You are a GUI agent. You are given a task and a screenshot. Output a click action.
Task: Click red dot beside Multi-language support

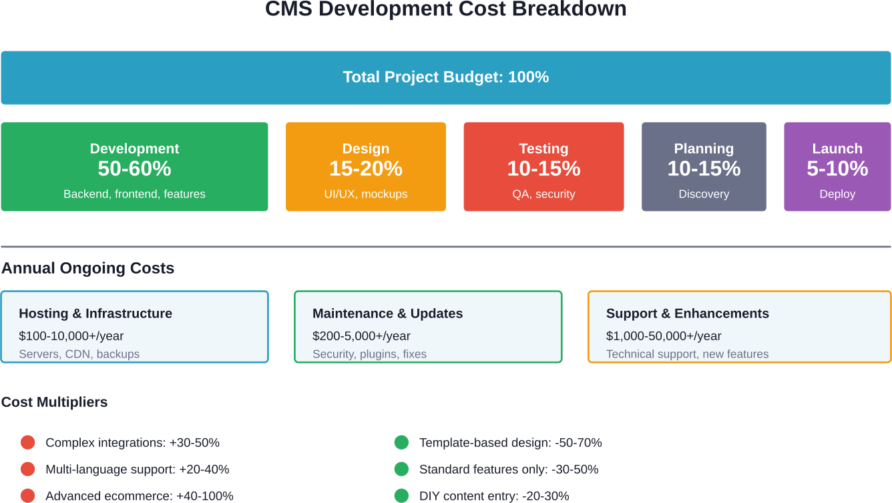pos(27,469)
